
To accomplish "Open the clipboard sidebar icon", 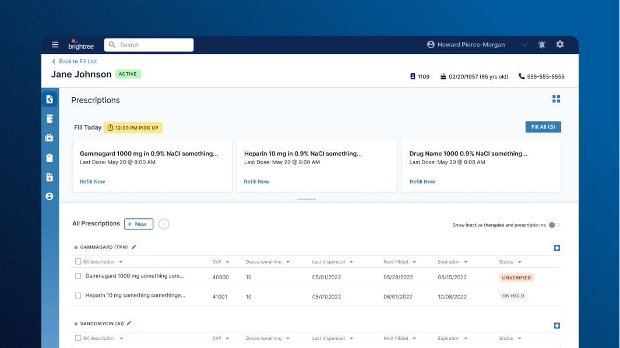I will (x=50, y=158).
